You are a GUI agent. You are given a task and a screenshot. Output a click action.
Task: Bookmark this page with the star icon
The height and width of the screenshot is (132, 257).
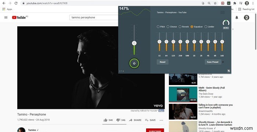(x=215, y=3)
